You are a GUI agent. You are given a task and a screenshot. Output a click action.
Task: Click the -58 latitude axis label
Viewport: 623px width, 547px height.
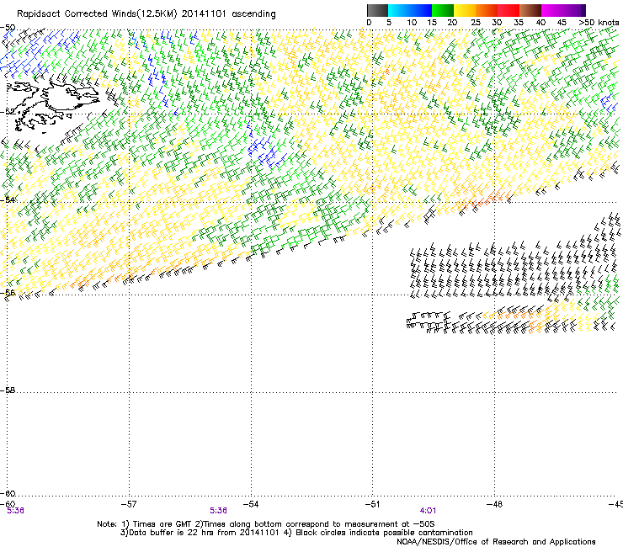(8, 390)
